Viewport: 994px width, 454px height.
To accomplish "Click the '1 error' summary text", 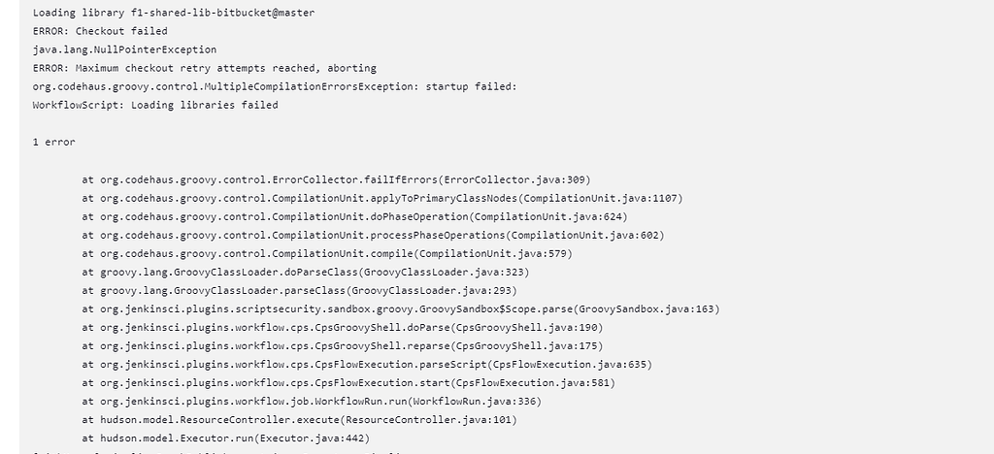I will (x=53, y=142).
